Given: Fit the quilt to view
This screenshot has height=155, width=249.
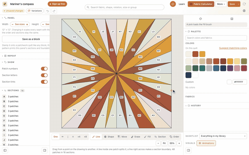Looking at the screenshot, I should [164, 143].
